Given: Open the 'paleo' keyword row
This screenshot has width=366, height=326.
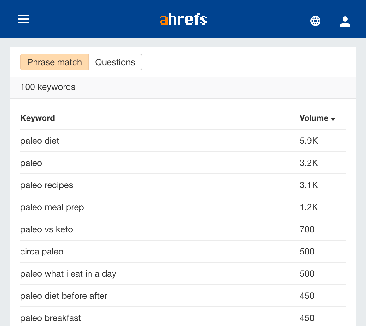Looking at the screenshot, I should click(31, 163).
